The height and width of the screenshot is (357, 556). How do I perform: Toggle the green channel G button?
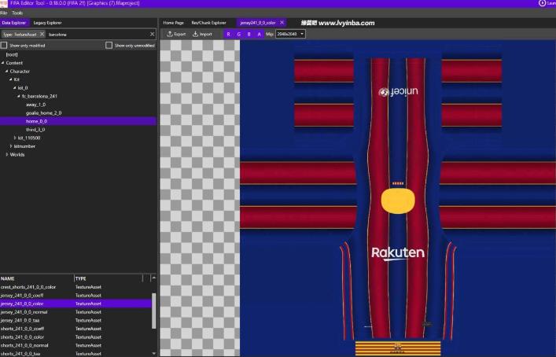tap(238, 34)
